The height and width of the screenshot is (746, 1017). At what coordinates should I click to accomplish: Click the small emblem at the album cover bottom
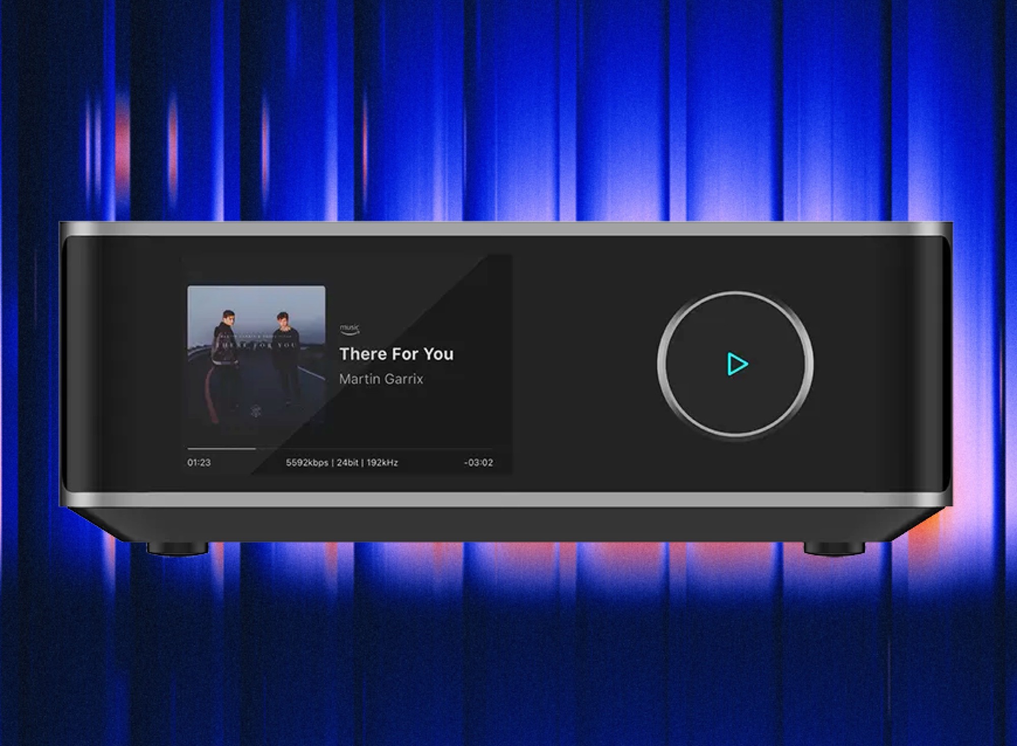(256, 411)
